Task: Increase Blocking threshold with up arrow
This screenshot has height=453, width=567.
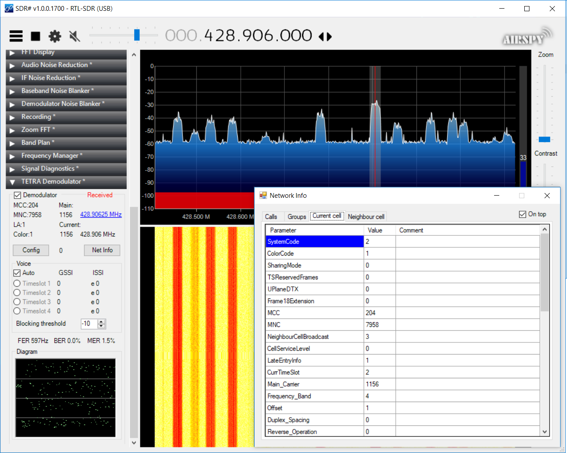Action: click(101, 321)
